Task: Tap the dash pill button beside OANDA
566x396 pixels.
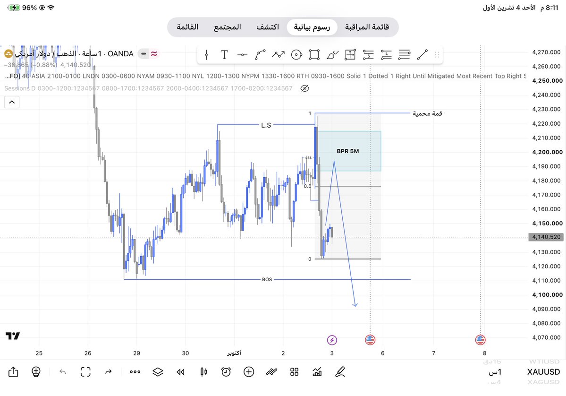Action: click(144, 54)
